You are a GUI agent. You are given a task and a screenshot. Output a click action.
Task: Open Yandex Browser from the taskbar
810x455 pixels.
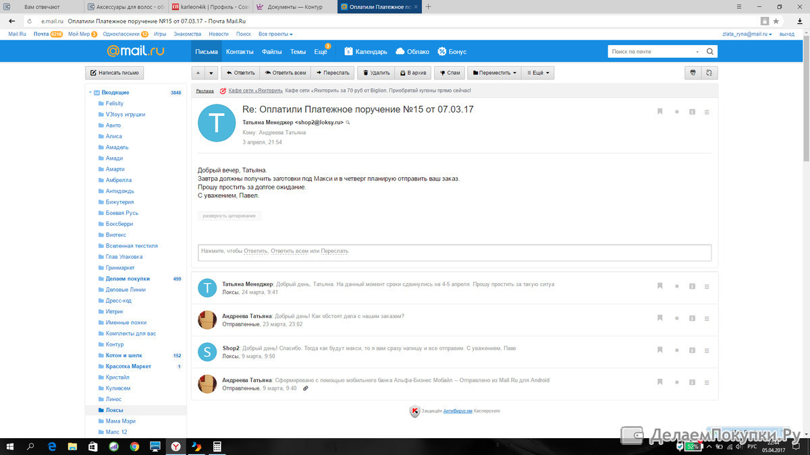pos(175,446)
